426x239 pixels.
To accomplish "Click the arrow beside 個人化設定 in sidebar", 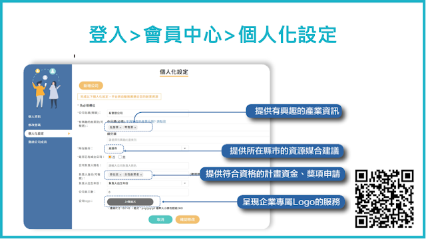I will click(x=69, y=133).
